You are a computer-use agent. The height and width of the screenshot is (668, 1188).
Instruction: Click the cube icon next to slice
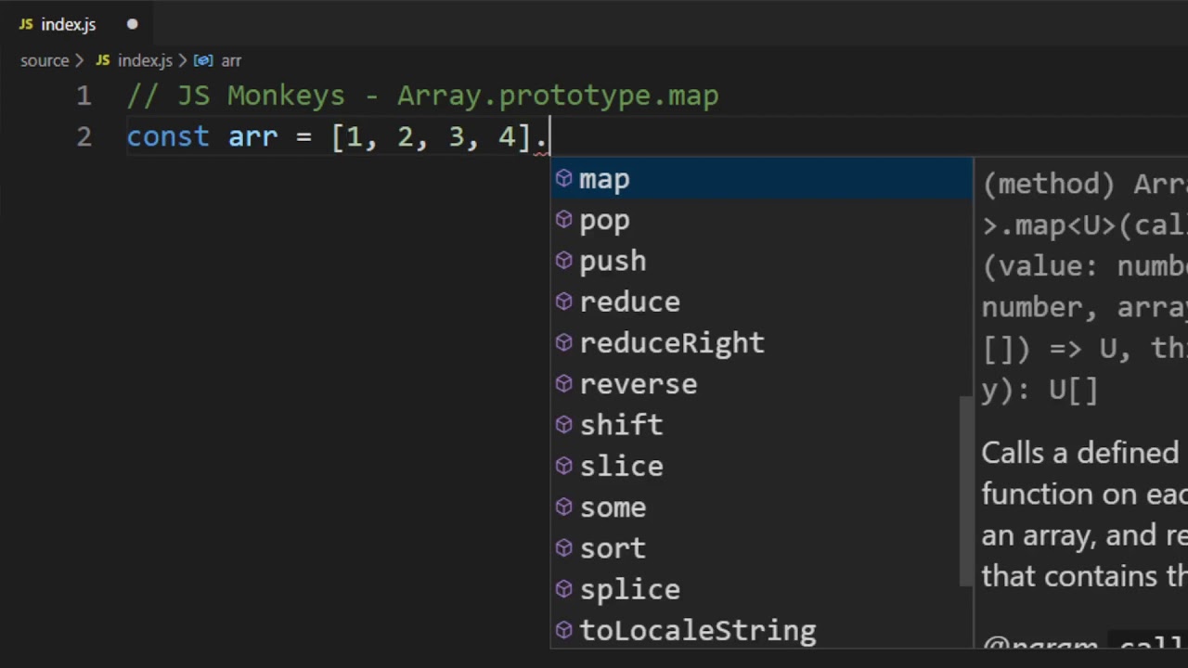click(x=563, y=466)
